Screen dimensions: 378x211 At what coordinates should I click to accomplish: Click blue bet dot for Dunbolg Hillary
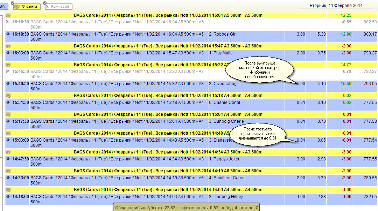click(8, 197)
